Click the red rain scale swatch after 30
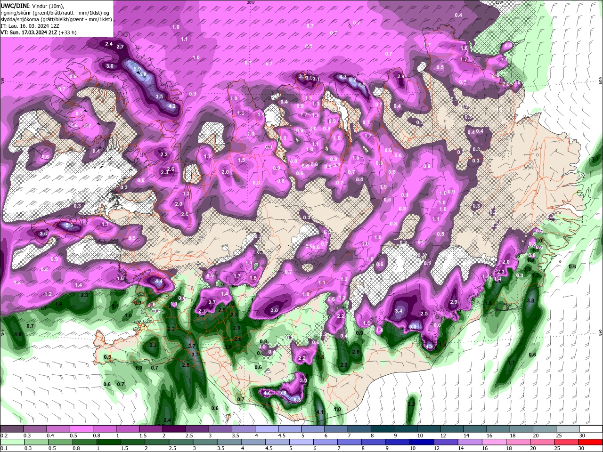The height and width of the screenshot is (452, 603). [591, 442]
